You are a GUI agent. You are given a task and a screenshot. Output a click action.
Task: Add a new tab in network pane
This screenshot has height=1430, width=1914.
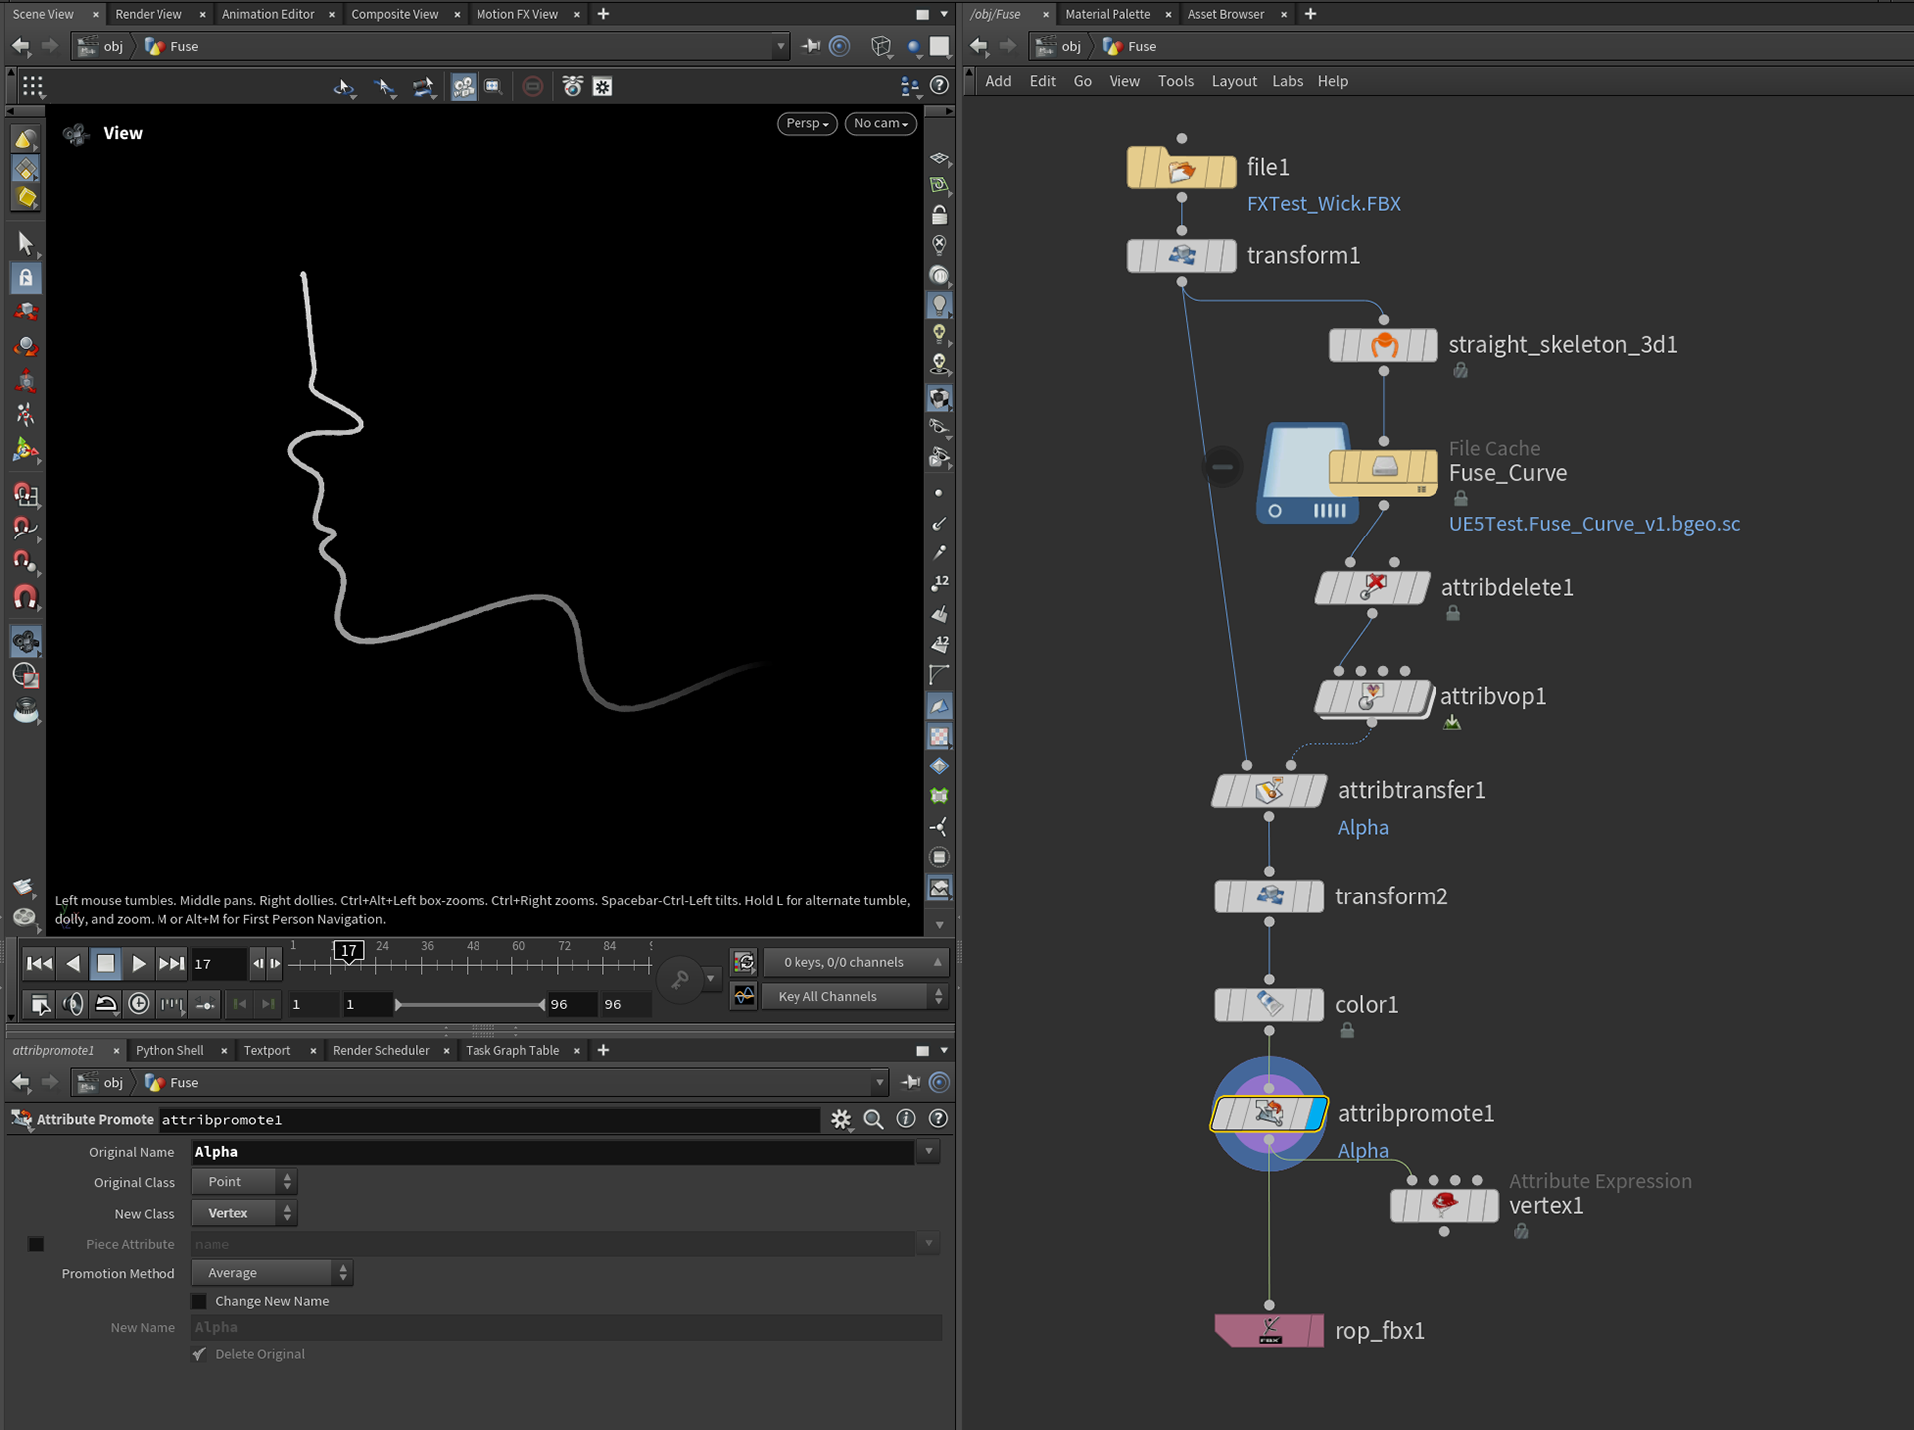coord(1310,14)
